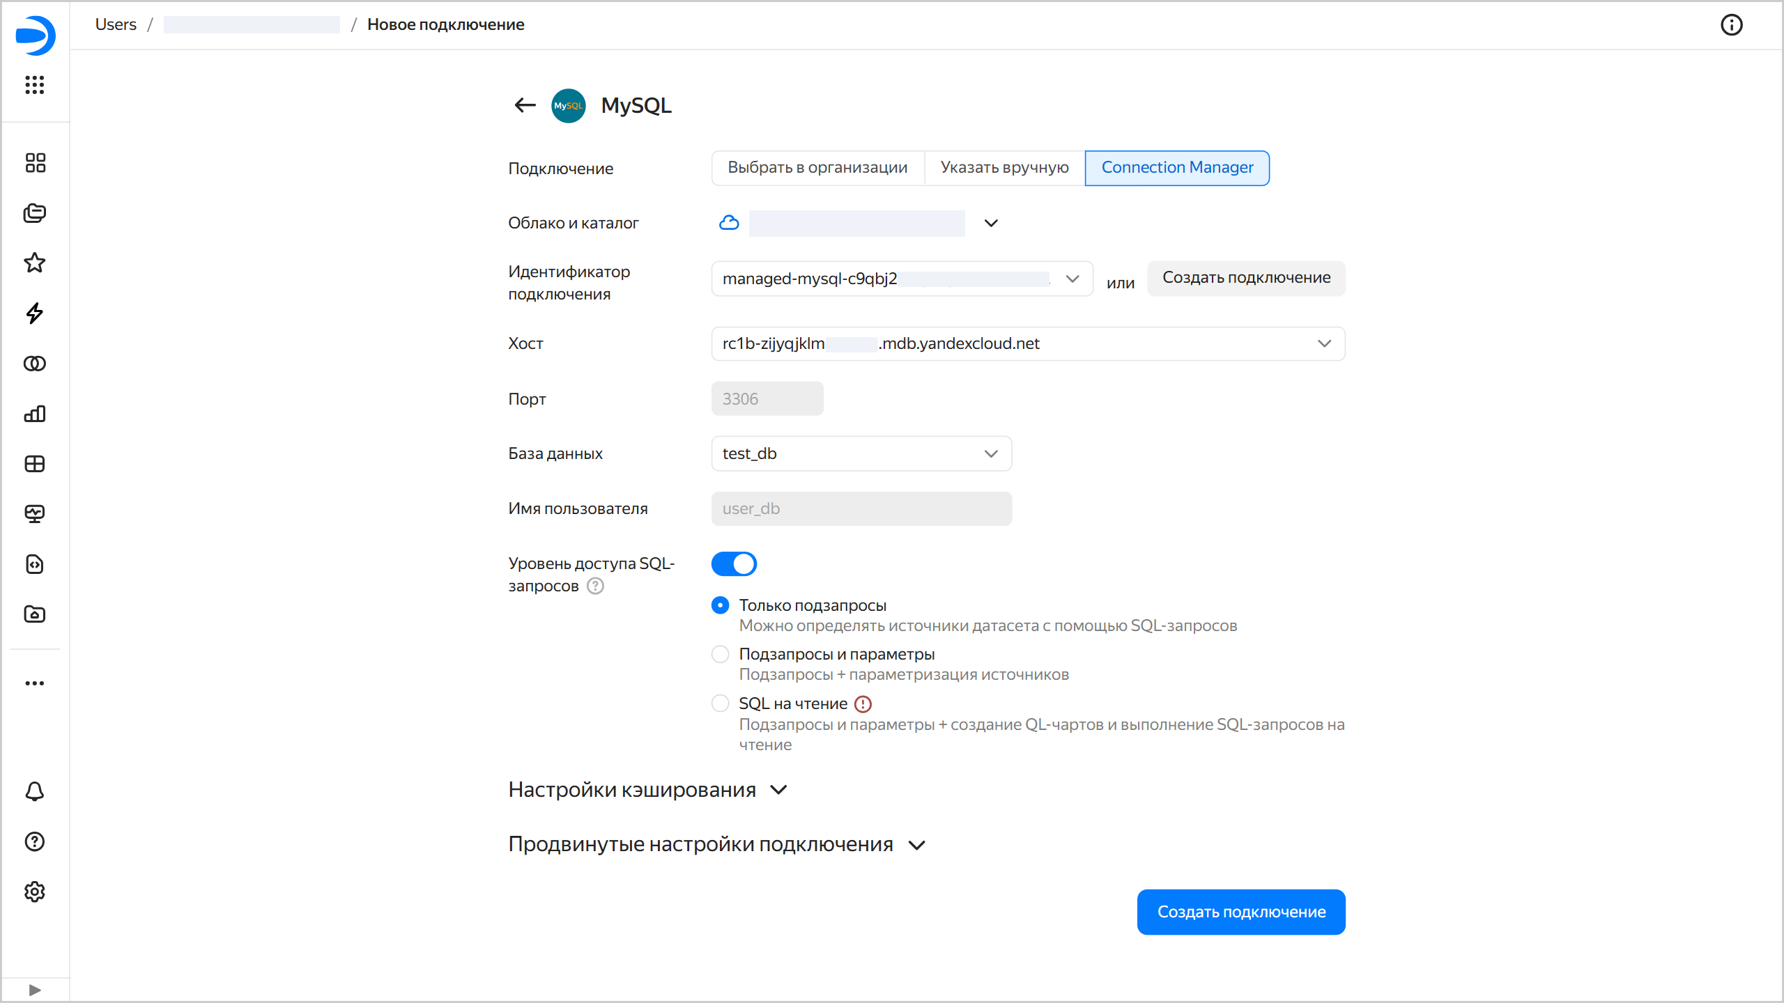Click the Users breadcrumb link
This screenshot has height=1003, width=1784.
(x=116, y=24)
